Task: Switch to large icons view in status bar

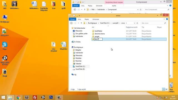Action: pos(167,89)
